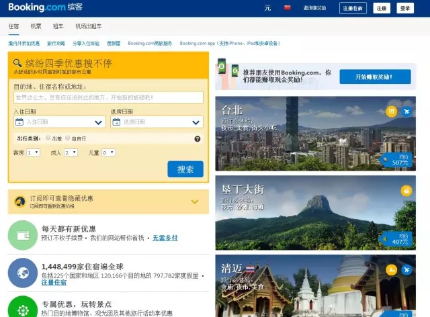Click the blue 搜索 search button
Viewport: 430px width, 317px height.
[185, 169]
